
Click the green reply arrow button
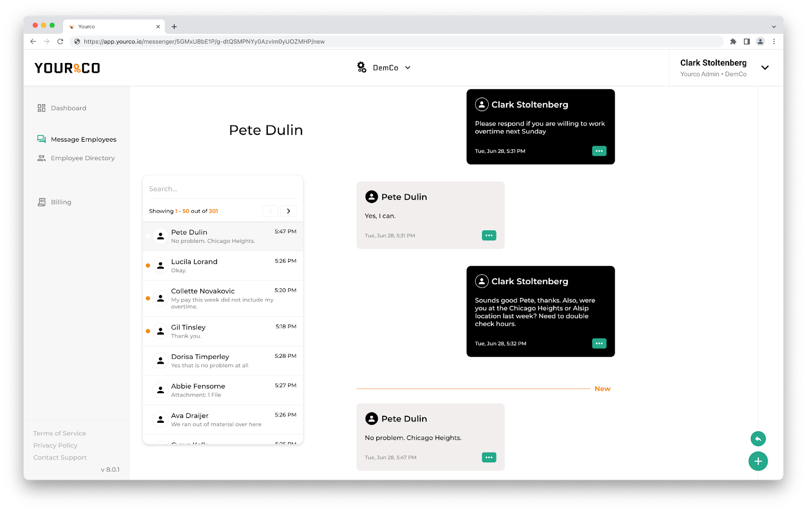[758, 439]
